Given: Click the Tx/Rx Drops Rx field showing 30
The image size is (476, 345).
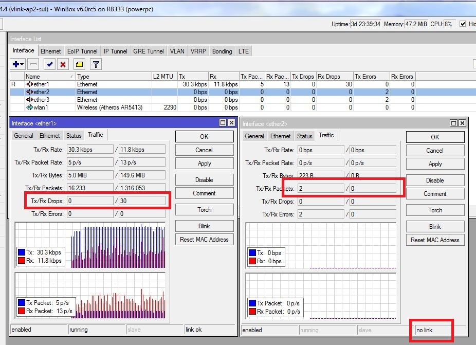Looking at the screenshot, I should pos(142,201).
